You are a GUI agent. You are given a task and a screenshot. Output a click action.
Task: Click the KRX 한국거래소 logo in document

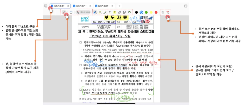(x=85, y=19)
